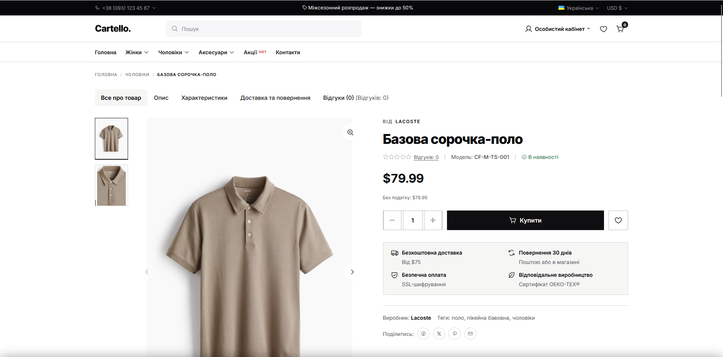Focus the Пошук search field
This screenshot has height=357, width=723.
pyautogui.click(x=264, y=29)
